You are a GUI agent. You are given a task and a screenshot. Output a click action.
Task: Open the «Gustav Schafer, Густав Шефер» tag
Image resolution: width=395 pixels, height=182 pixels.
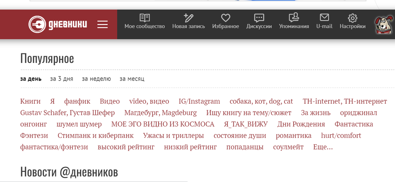point(67,113)
